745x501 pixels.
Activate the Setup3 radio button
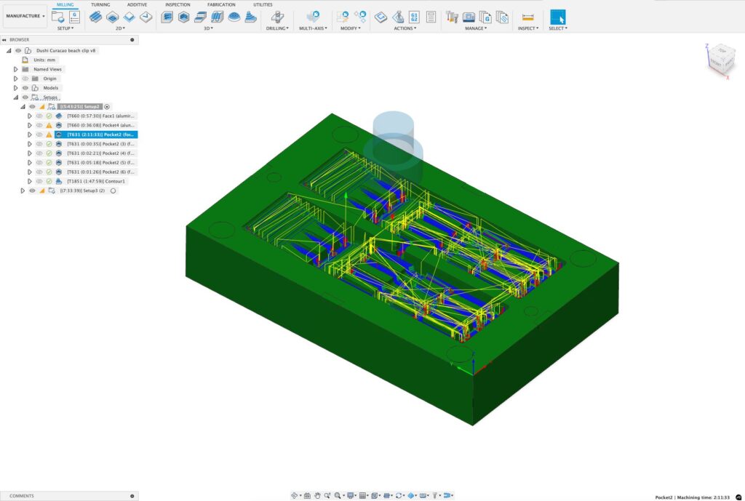point(113,191)
